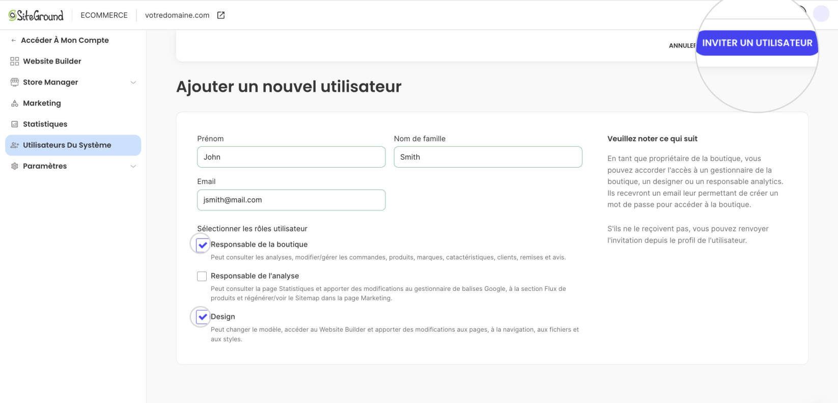This screenshot has width=838, height=403.
Task: Click the ECOMMERCE header label
Action: (104, 15)
